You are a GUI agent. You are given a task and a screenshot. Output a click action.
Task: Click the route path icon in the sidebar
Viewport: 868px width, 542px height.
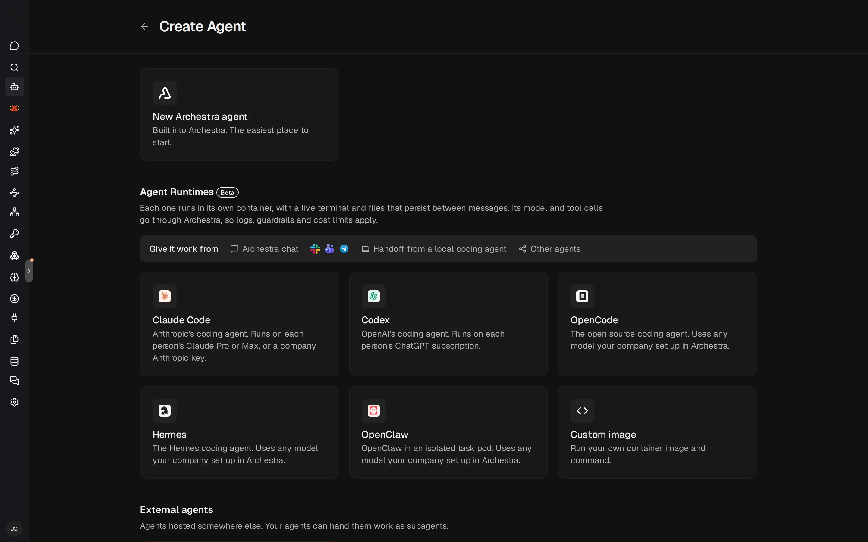pyautogui.click(x=14, y=171)
